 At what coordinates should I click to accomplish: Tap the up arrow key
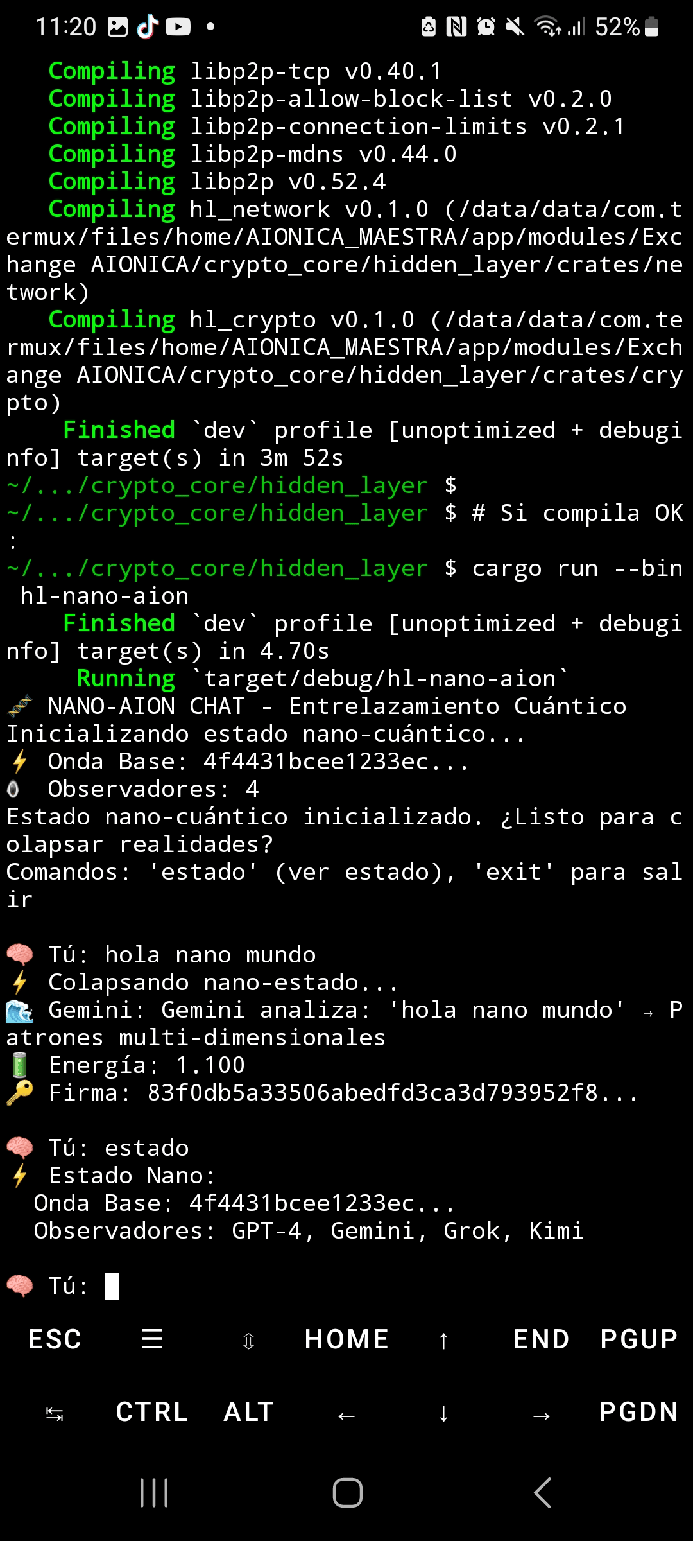tap(443, 1340)
